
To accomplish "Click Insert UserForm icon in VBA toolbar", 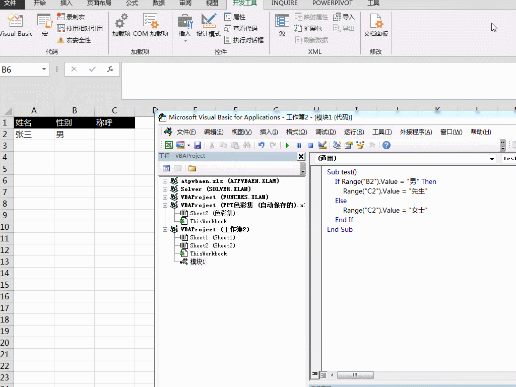I will click(x=180, y=145).
